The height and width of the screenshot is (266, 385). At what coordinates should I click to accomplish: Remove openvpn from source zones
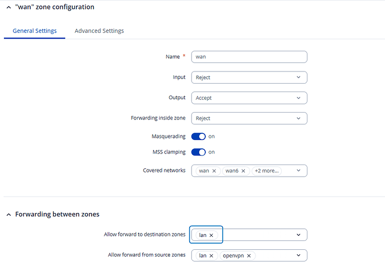249,255
